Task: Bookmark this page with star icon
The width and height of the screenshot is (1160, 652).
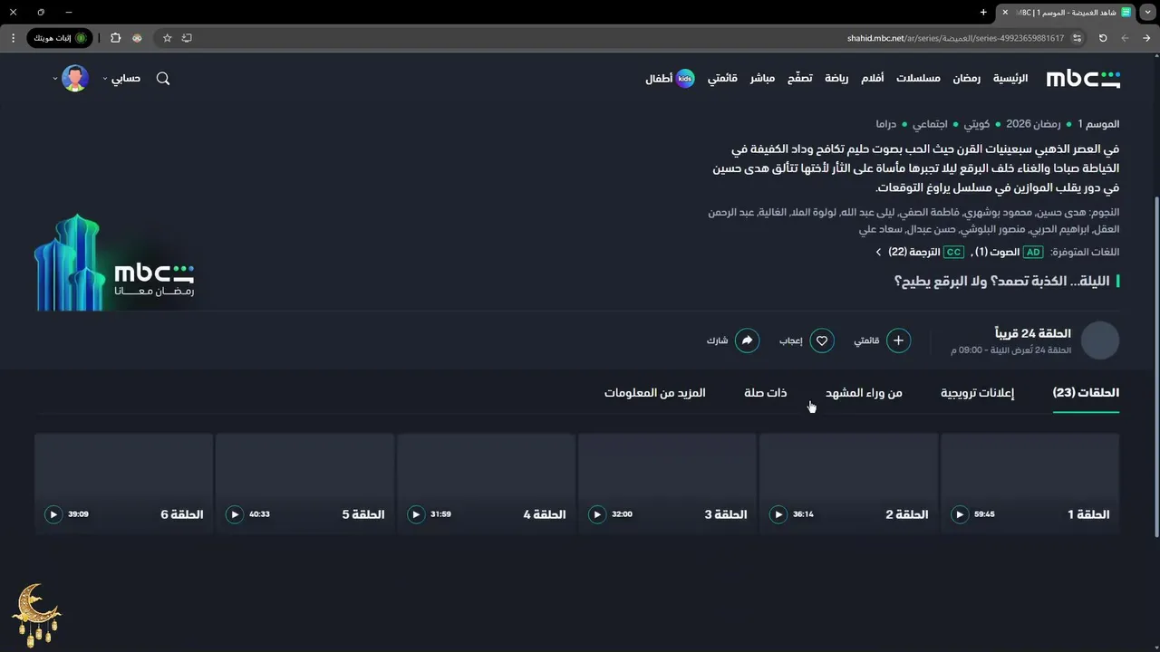Action: click(168, 38)
